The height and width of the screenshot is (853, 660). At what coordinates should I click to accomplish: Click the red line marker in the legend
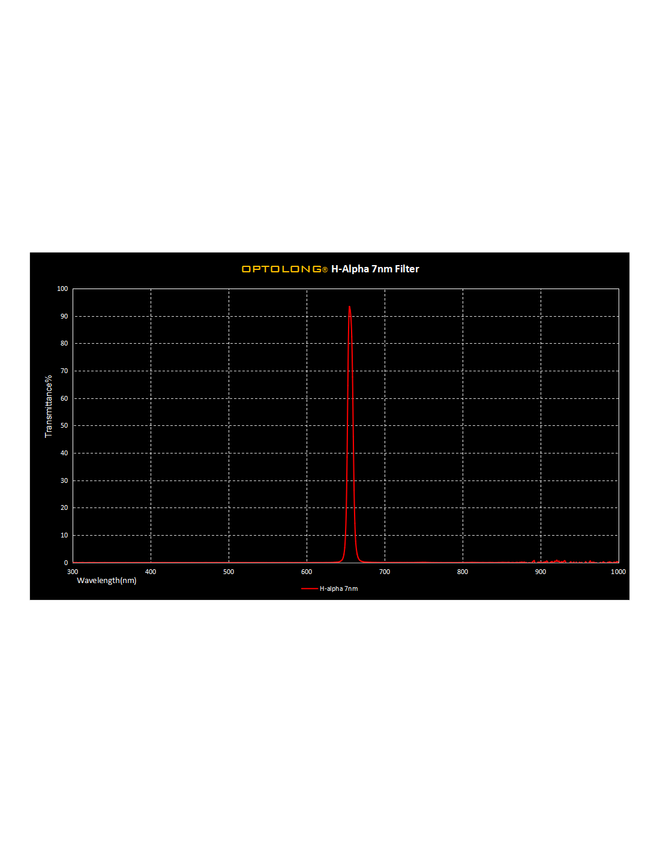tap(309, 589)
